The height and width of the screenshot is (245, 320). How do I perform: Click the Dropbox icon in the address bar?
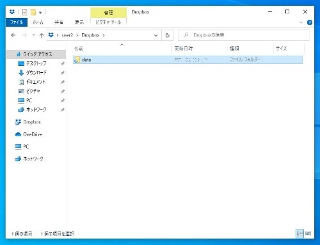(x=51, y=35)
